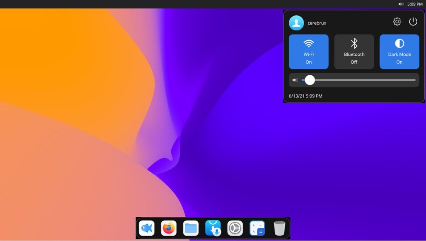Launch Firefox from the dock
Screen dimensions: 426x241
[x=168, y=228]
